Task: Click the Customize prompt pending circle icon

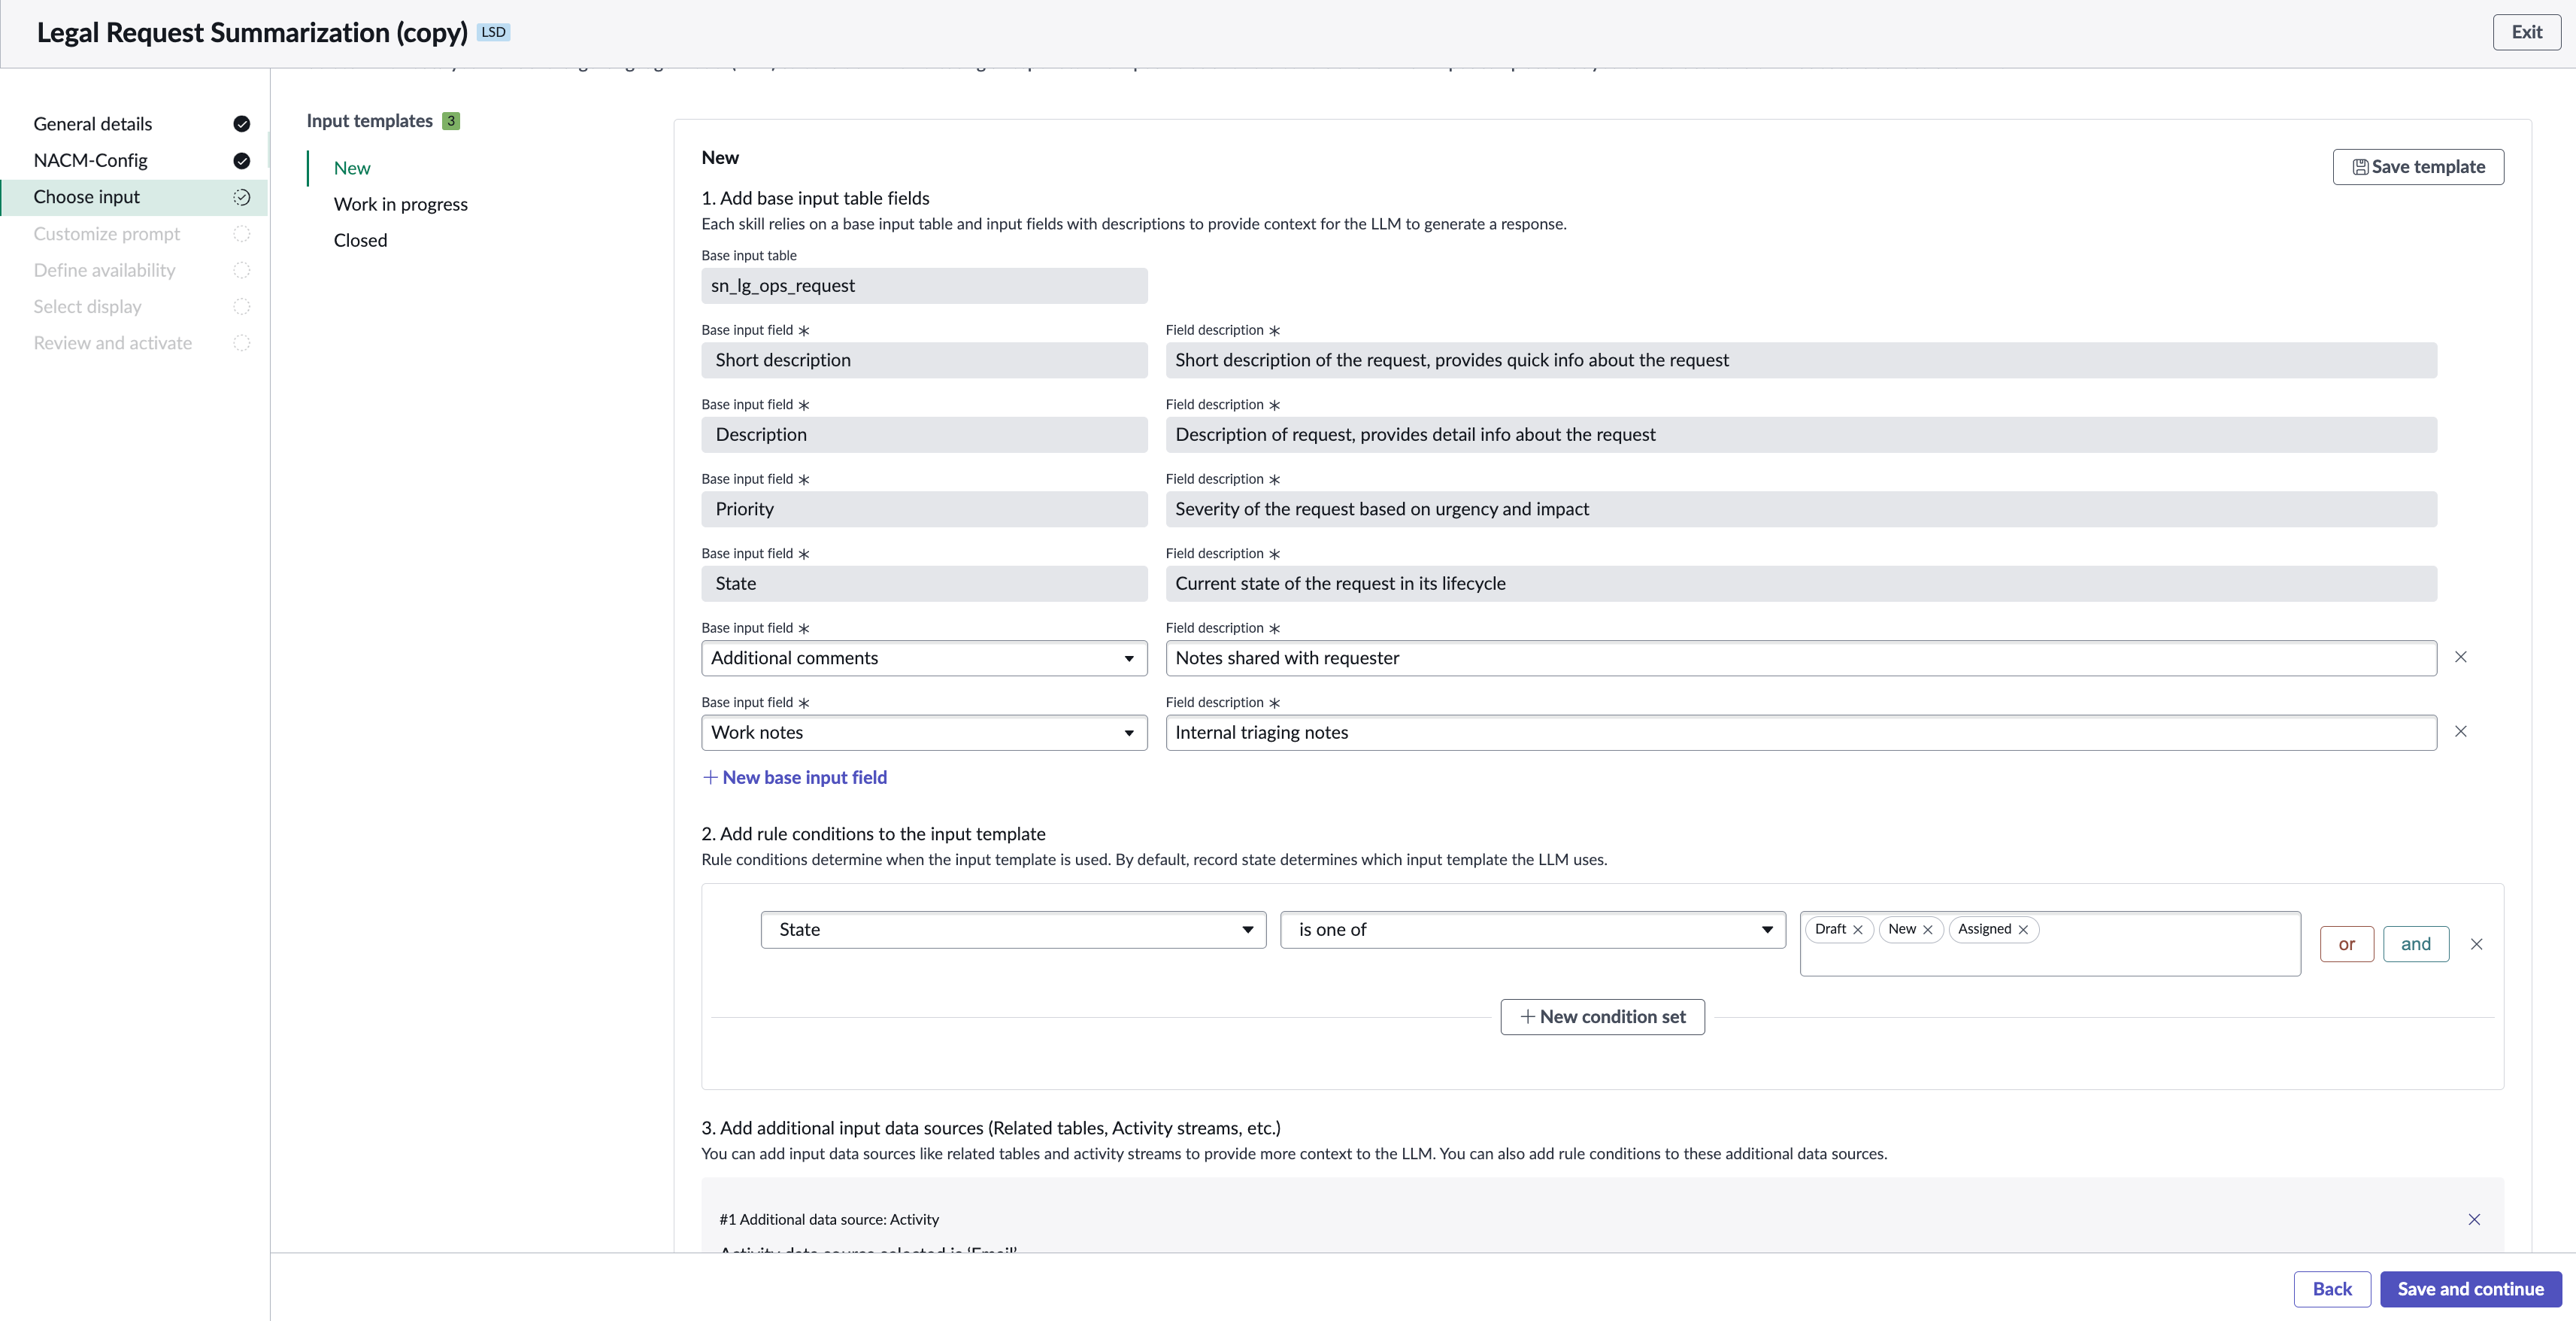Action: pyautogui.click(x=241, y=233)
